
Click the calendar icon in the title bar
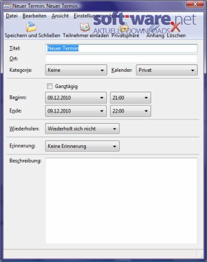[7, 6]
